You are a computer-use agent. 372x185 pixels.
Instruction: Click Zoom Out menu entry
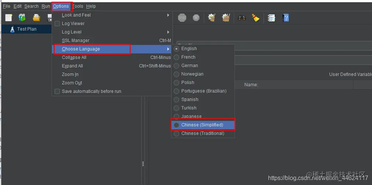(x=111, y=83)
